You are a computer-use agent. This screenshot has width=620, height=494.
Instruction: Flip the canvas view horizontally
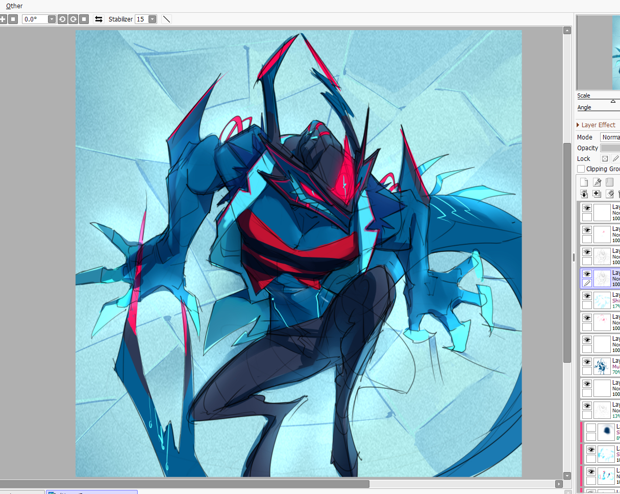[99, 19]
